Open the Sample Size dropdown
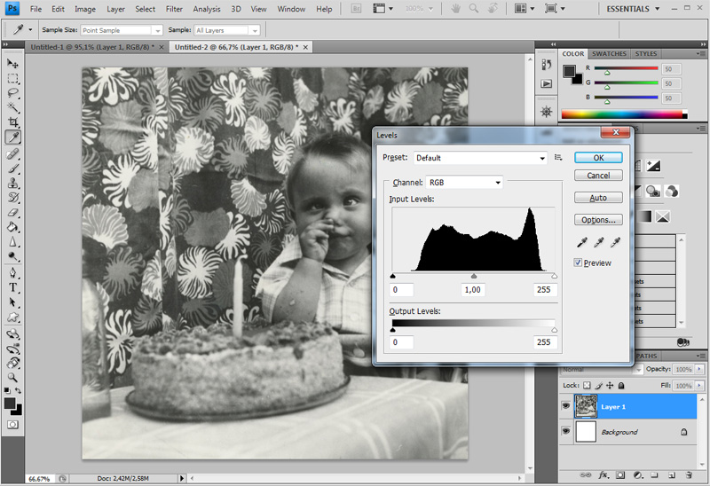The width and height of the screenshot is (710, 486). point(123,30)
